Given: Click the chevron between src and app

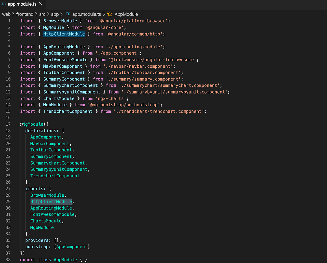Looking at the screenshot, I should click(x=48, y=14).
